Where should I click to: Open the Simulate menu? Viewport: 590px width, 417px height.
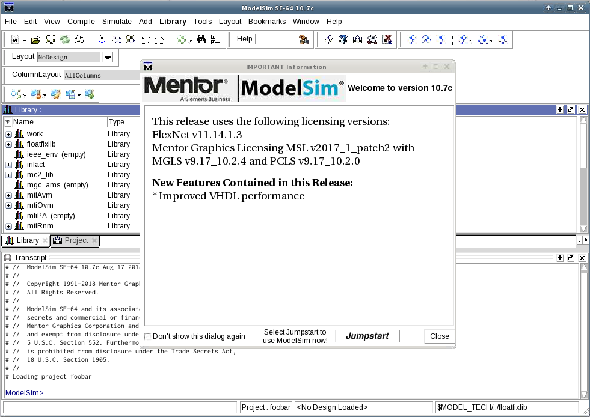(117, 22)
